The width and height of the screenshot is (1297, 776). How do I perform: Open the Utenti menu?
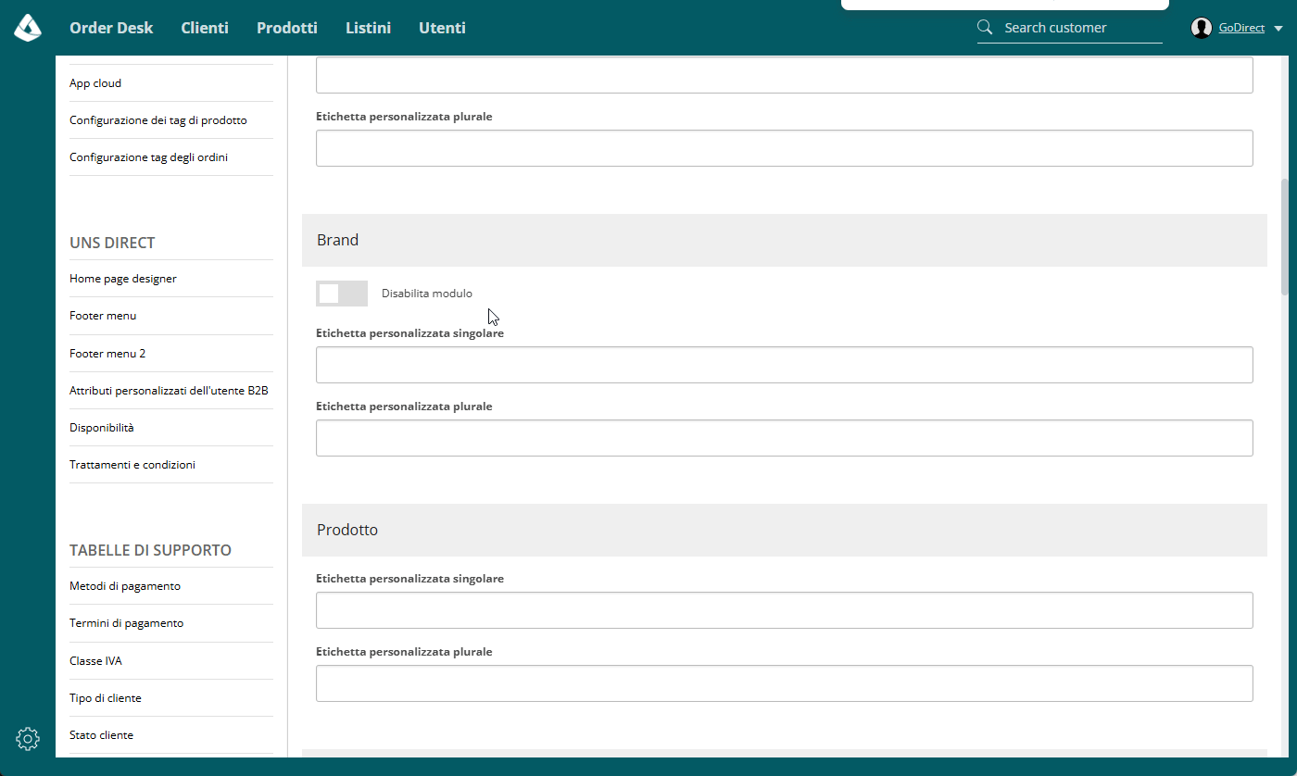(x=442, y=28)
